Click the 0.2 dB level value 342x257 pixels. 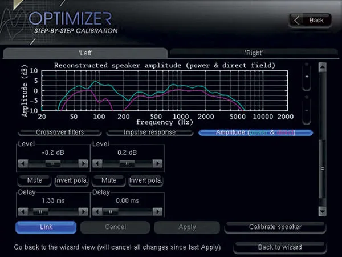click(x=127, y=152)
